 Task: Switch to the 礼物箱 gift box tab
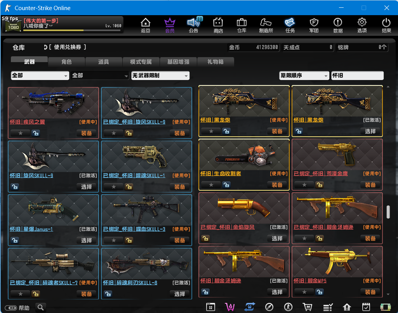(x=215, y=61)
